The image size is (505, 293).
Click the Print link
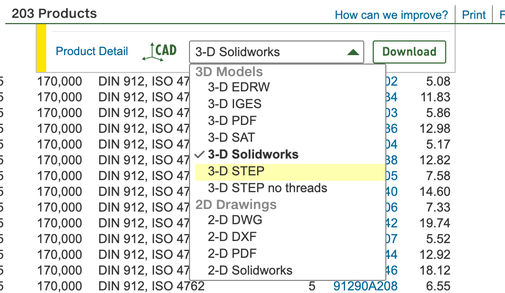474,15
